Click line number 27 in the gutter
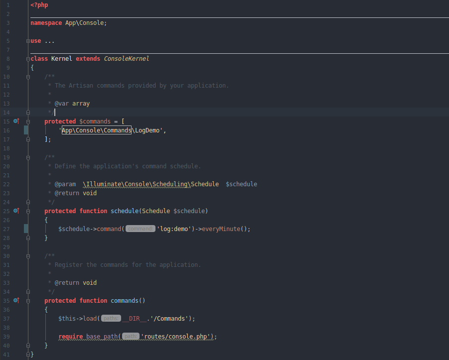The width and height of the screenshot is (449, 360). tap(6, 229)
